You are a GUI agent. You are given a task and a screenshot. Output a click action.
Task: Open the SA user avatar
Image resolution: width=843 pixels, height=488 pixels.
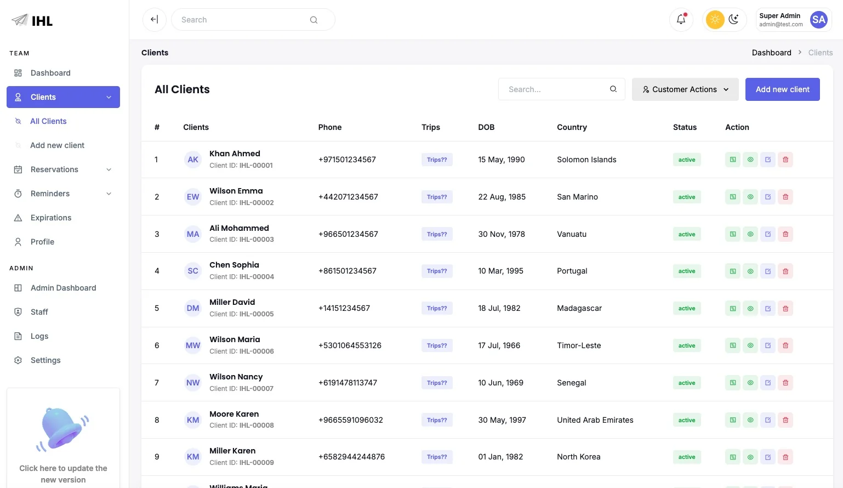tap(819, 20)
